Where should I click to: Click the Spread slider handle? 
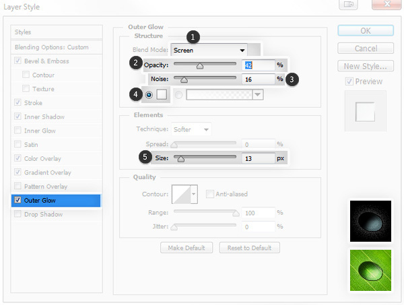pos(174,145)
